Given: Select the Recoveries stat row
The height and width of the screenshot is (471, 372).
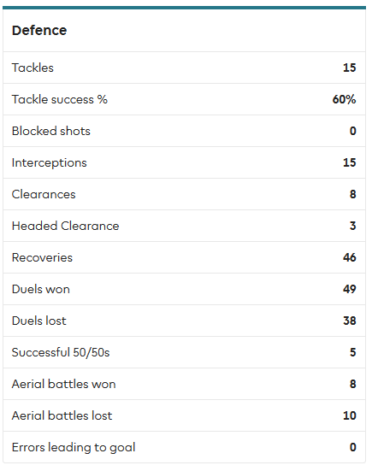Looking at the screenshot, I should (184, 257).
